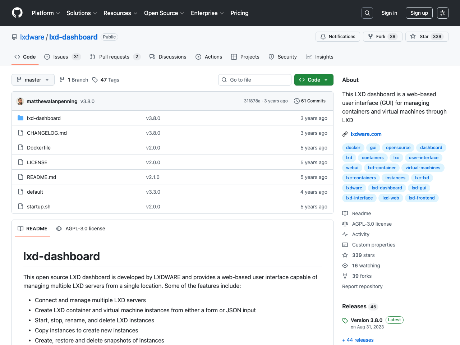
Task: Select the docker topic tag
Action: (x=353, y=147)
